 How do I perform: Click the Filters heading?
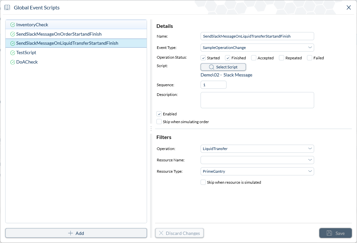[x=164, y=137]
